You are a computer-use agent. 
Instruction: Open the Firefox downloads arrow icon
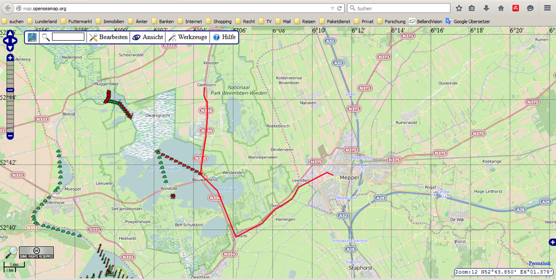[486, 9]
